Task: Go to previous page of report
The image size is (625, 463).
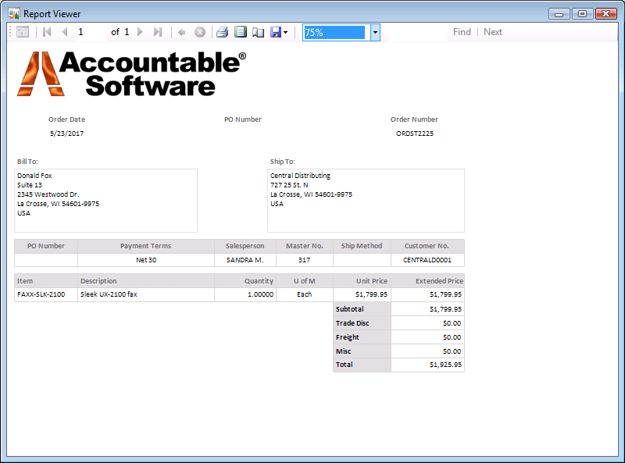Action: point(64,32)
